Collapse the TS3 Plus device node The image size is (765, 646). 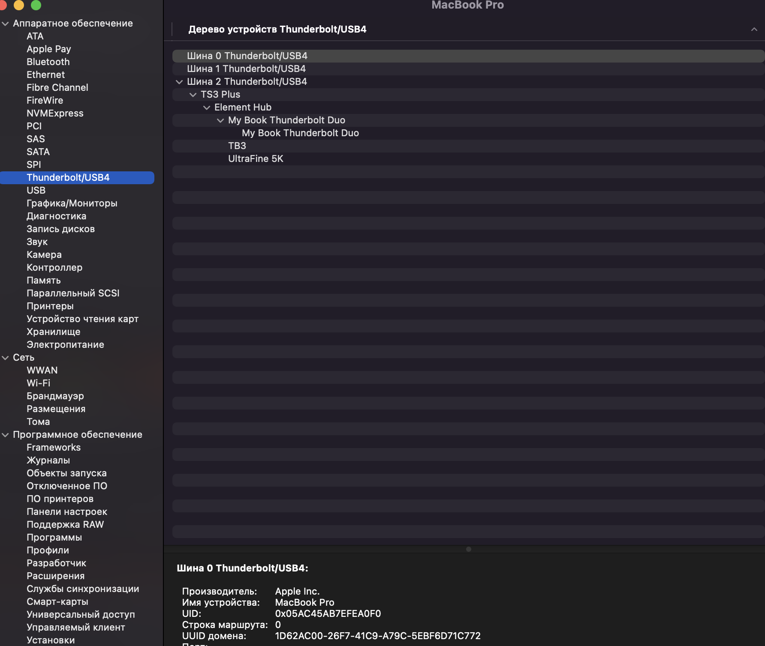point(193,95)
